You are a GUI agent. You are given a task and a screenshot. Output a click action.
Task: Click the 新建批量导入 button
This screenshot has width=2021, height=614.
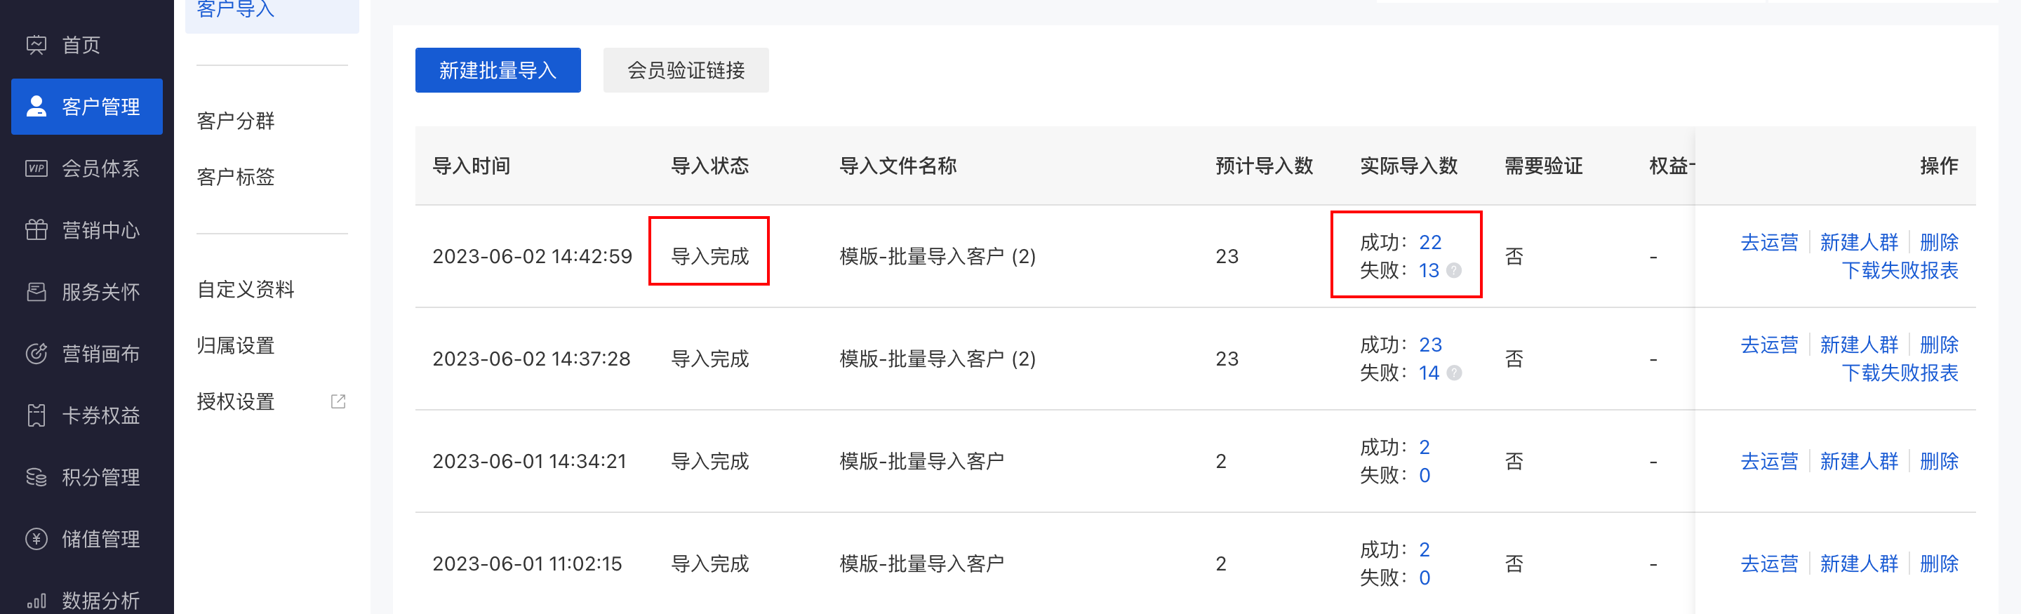click(498, 71)
